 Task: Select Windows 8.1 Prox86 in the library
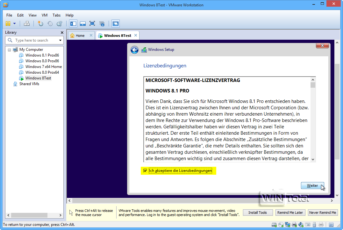[x=42, y=55]
